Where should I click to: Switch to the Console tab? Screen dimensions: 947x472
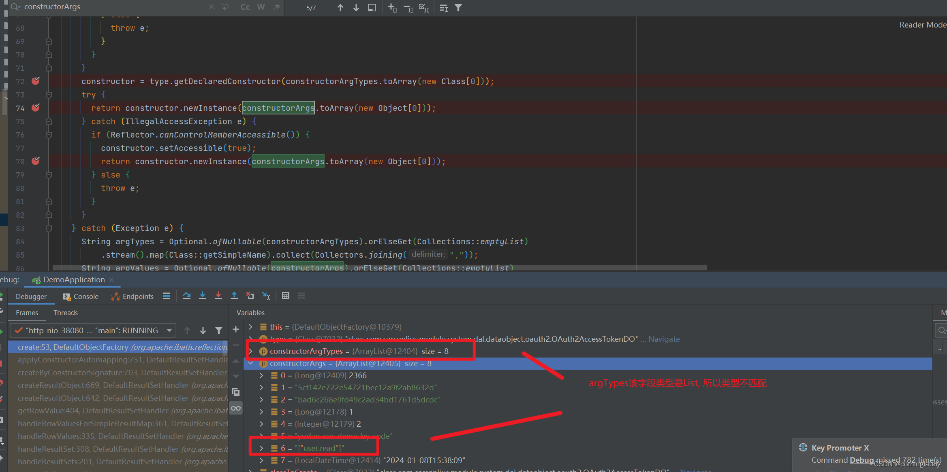pyautogui.click(x=79, y=296)
